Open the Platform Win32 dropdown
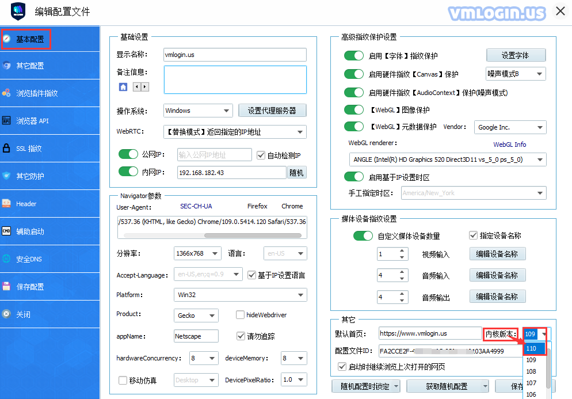Screen dimensions: 572x399 [x=241, y=295]
